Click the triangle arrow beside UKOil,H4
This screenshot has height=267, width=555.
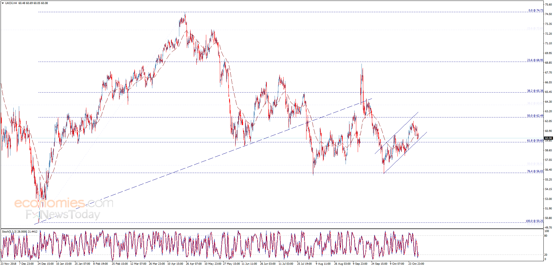coord(3,3)
